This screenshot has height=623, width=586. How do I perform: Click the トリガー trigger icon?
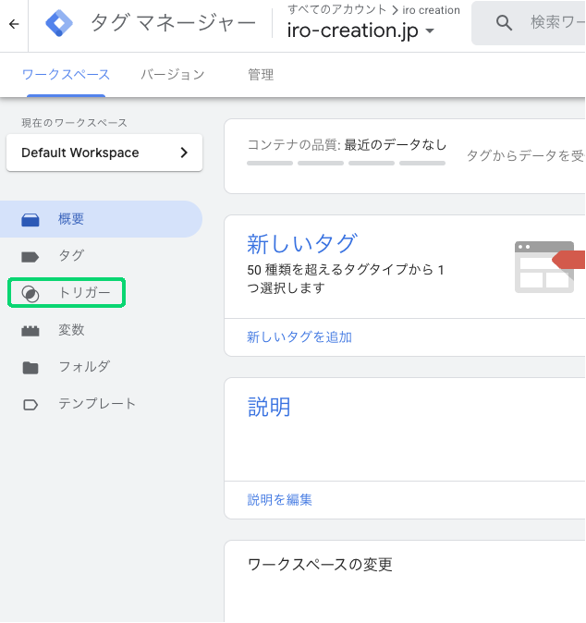click(31, 294)
